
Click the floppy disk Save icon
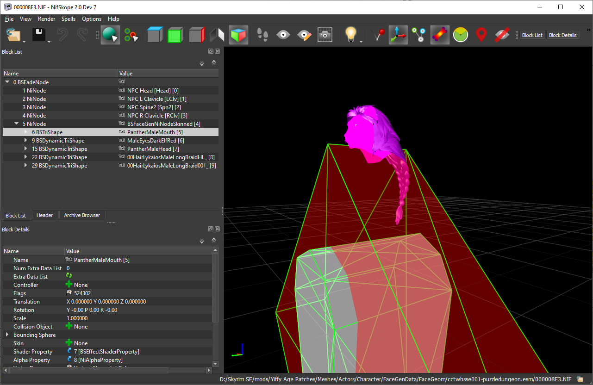click(x=38, y=35)
